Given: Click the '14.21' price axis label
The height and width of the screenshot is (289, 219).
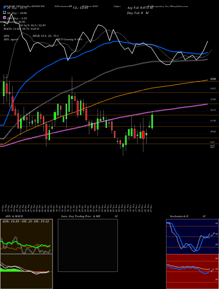Looking at the screenshot, I should click(x=213, y=88).
